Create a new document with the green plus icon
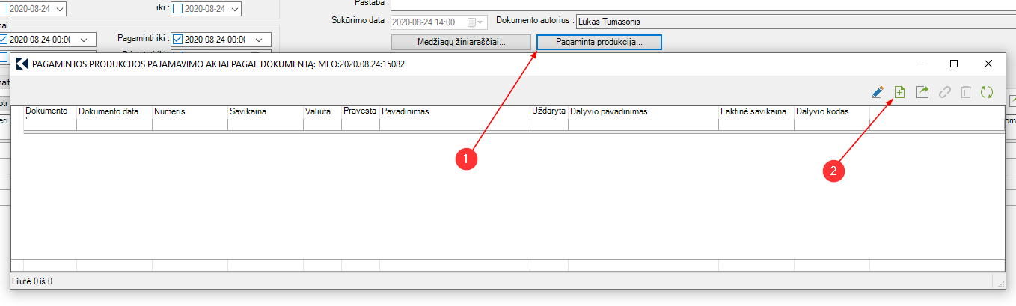Viewport: 1016px width, 306px height. click(900, 92)
